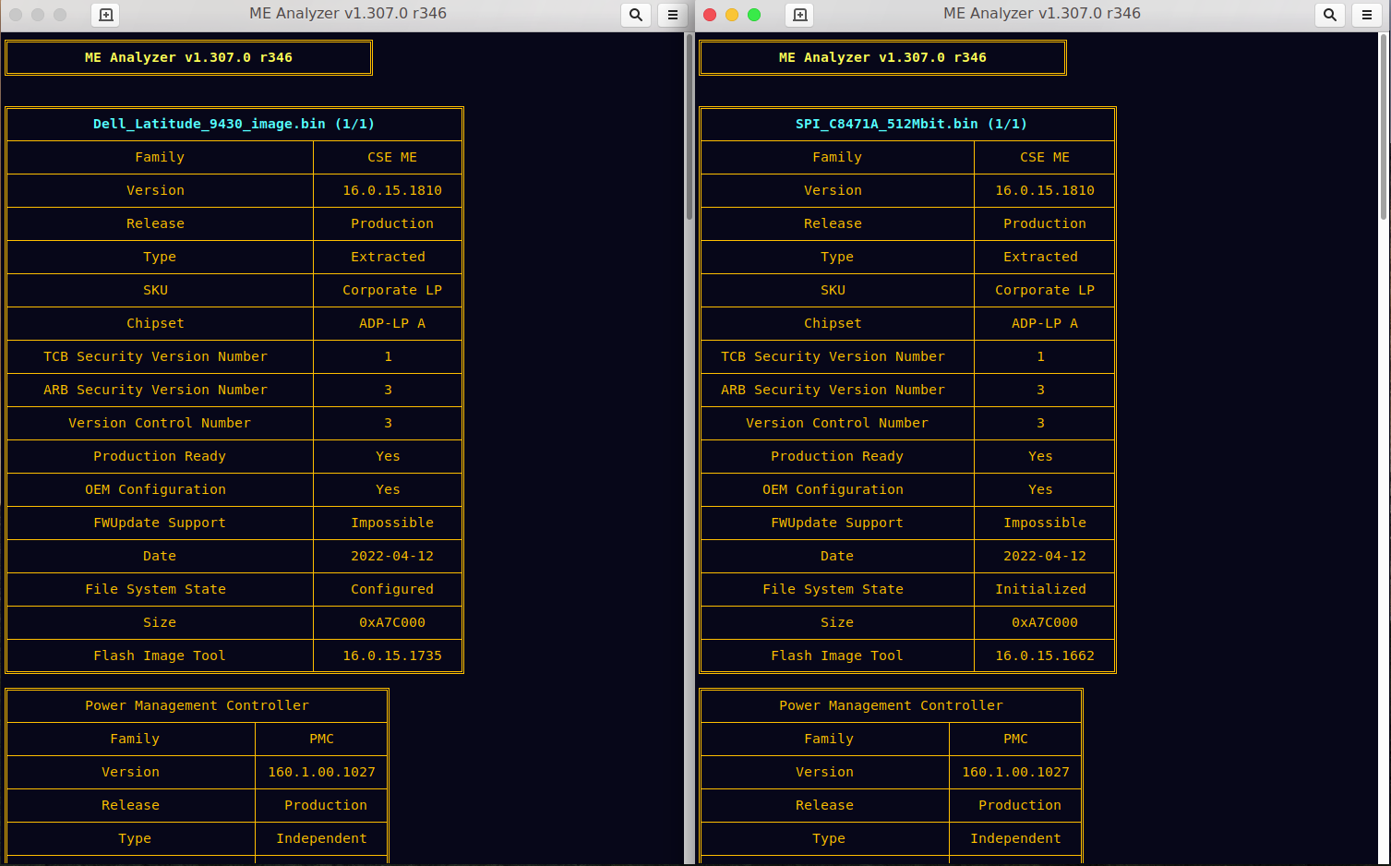
Task: Click the left window's title bar text
Action: pos(348,14)
